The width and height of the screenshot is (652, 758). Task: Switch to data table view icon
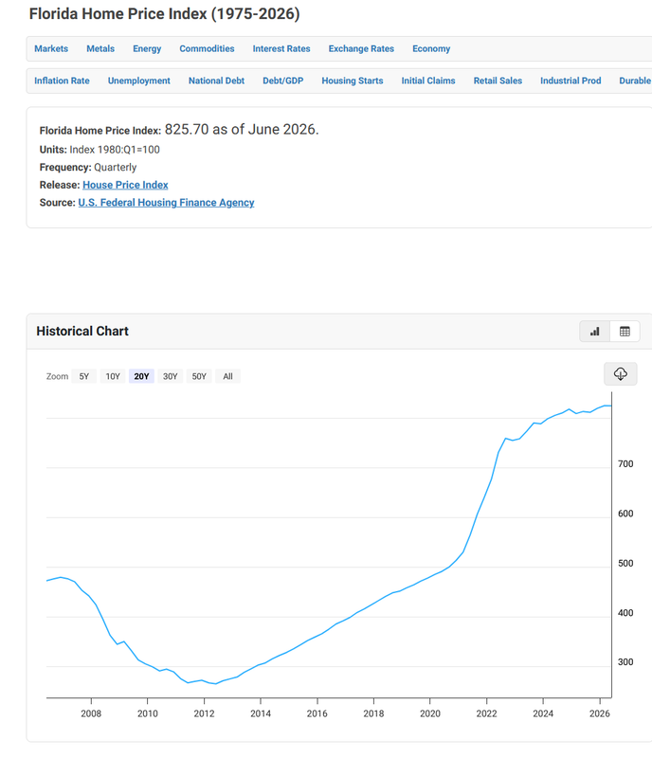[x=625, y=331]
